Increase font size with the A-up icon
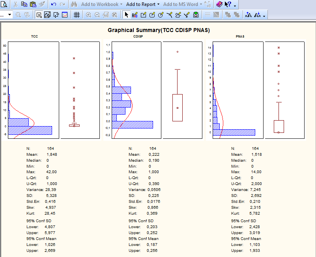Viewport: 316px width, 257px height. (248, 15)
